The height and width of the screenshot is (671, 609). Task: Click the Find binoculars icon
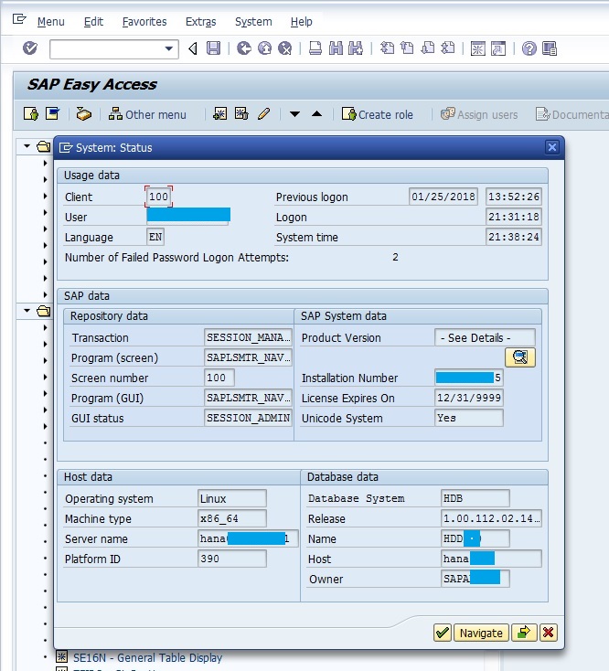(x=336, y=48)
